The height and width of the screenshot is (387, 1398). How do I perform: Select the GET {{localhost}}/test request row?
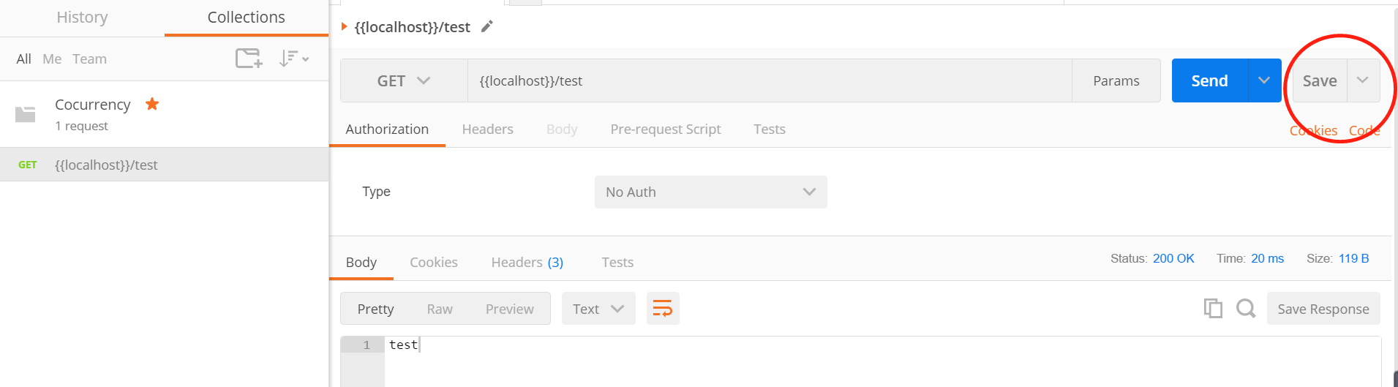pyautogui.click(x=164, y=165)
